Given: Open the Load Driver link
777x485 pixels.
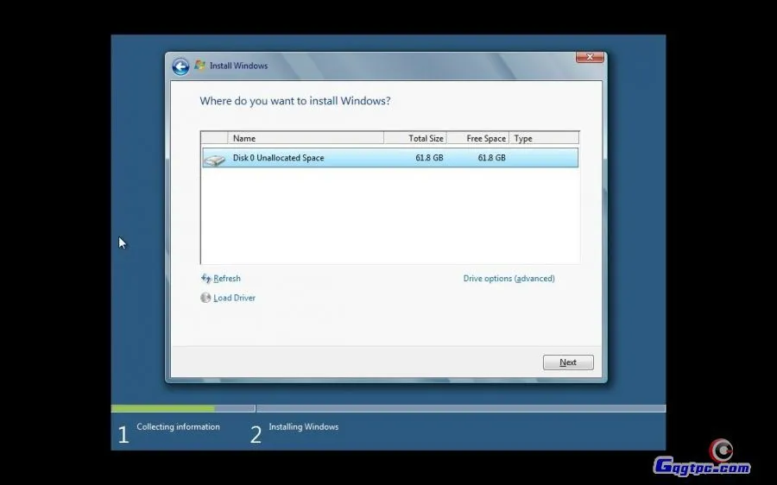Looking at the screenshot, I should [x=235, y=298].
